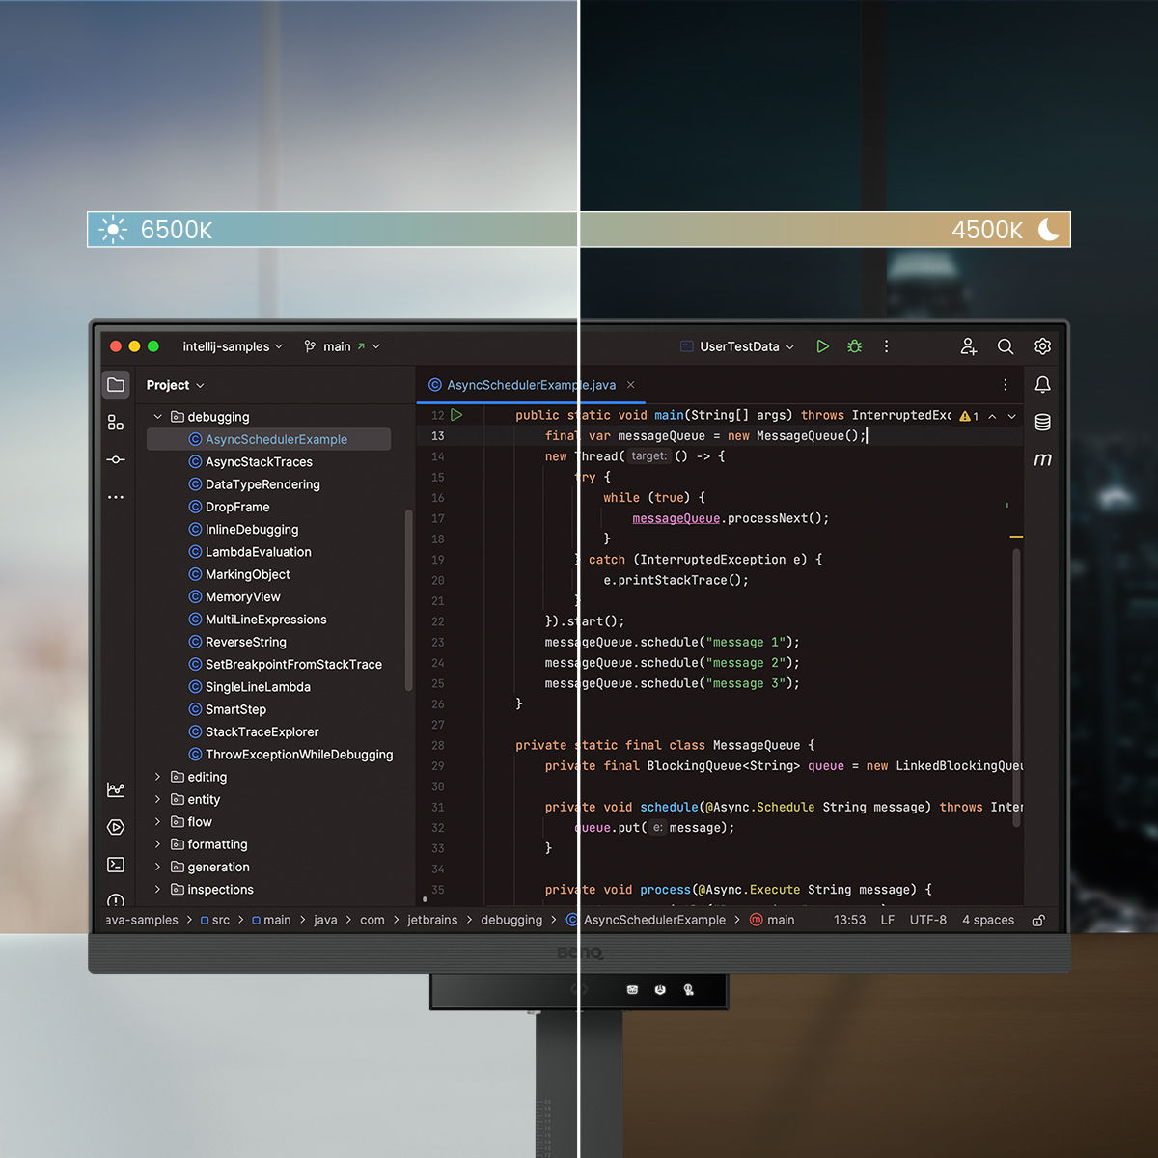The image size is (1158, 1158).
Task: Select MemoryView class in project tree
Action: pyautogui.click(x=242, y=597)
